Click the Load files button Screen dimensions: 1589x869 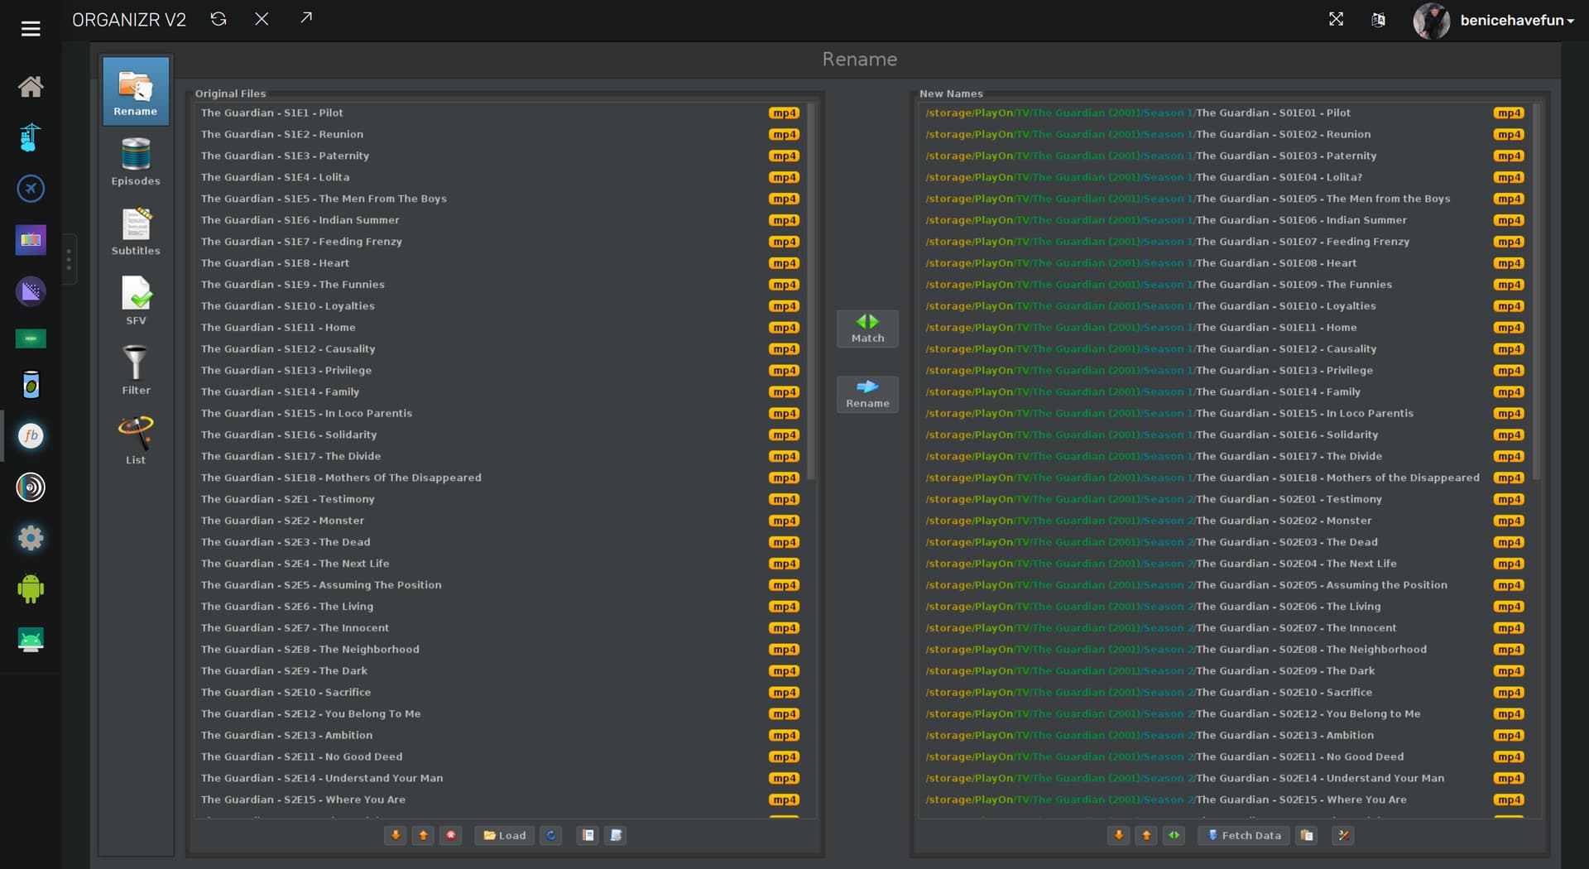(504, 835)
